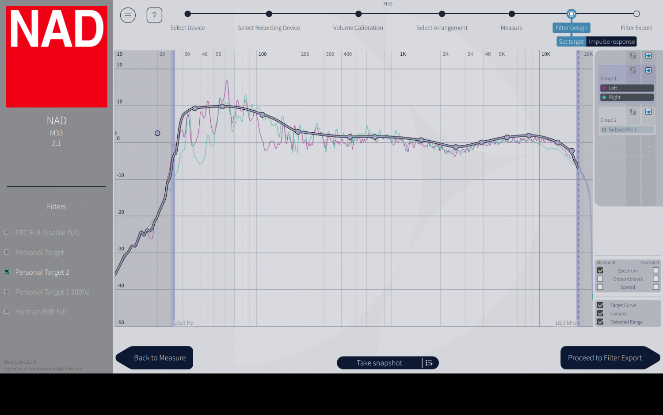Viewport: 663px width, 415px height.
Task: Toggle Corrected Group Colours checkbox
Action: pos(656,279)
